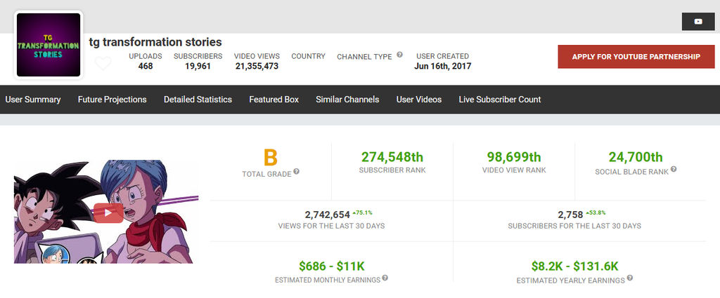Screen dimensions: 720x298
Task: Click the COUNTRY label in the header
Action: pos(308,56)
